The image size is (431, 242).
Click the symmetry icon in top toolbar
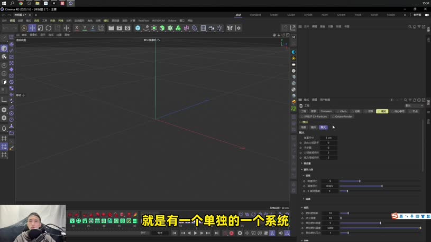(230, 28)
